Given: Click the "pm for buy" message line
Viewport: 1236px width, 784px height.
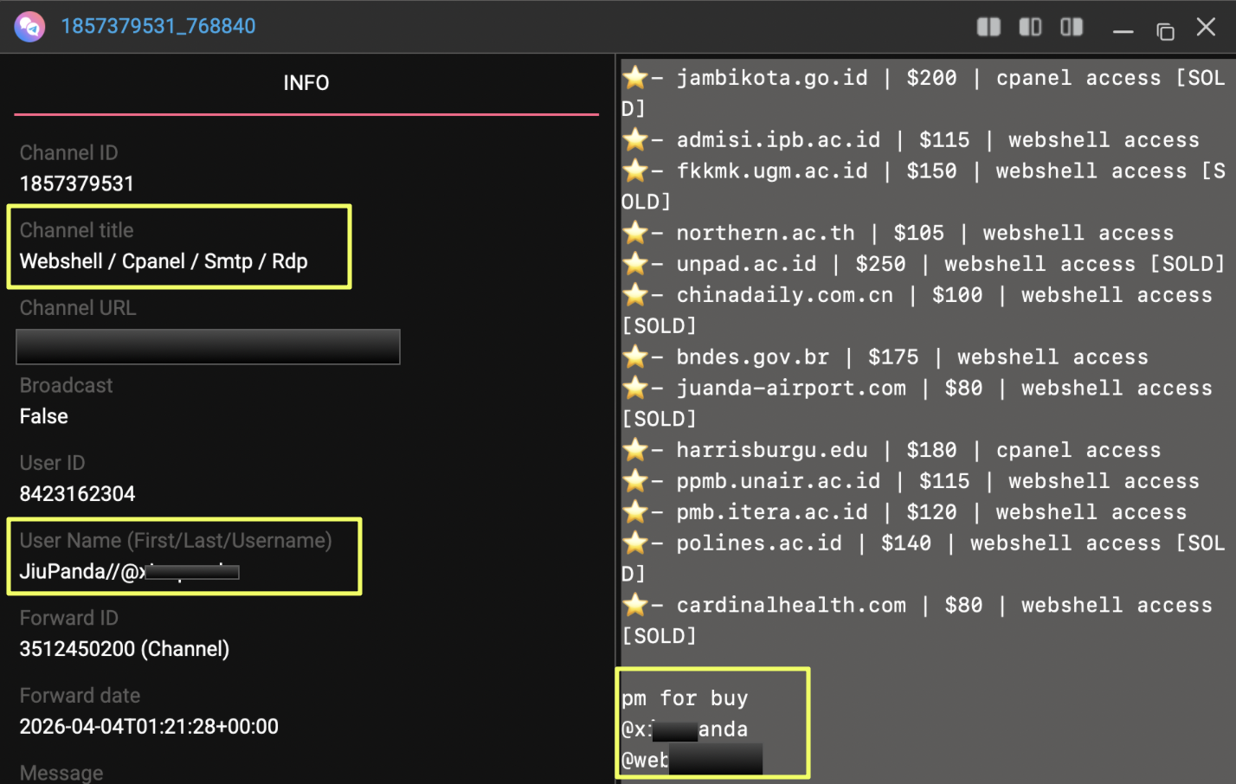Looking at the screenshot, I should coord(685,698).
